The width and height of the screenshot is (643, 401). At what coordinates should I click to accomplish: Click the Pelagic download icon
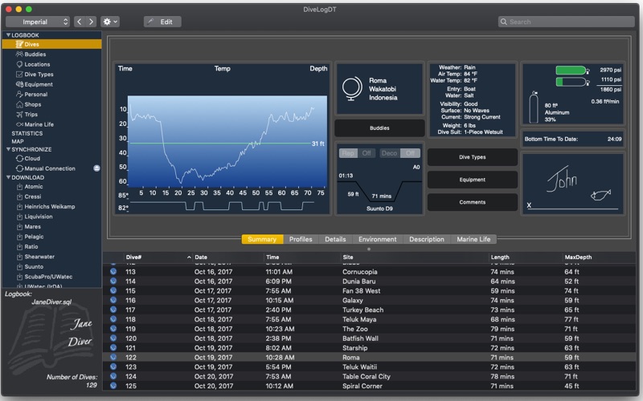point(19,237)
